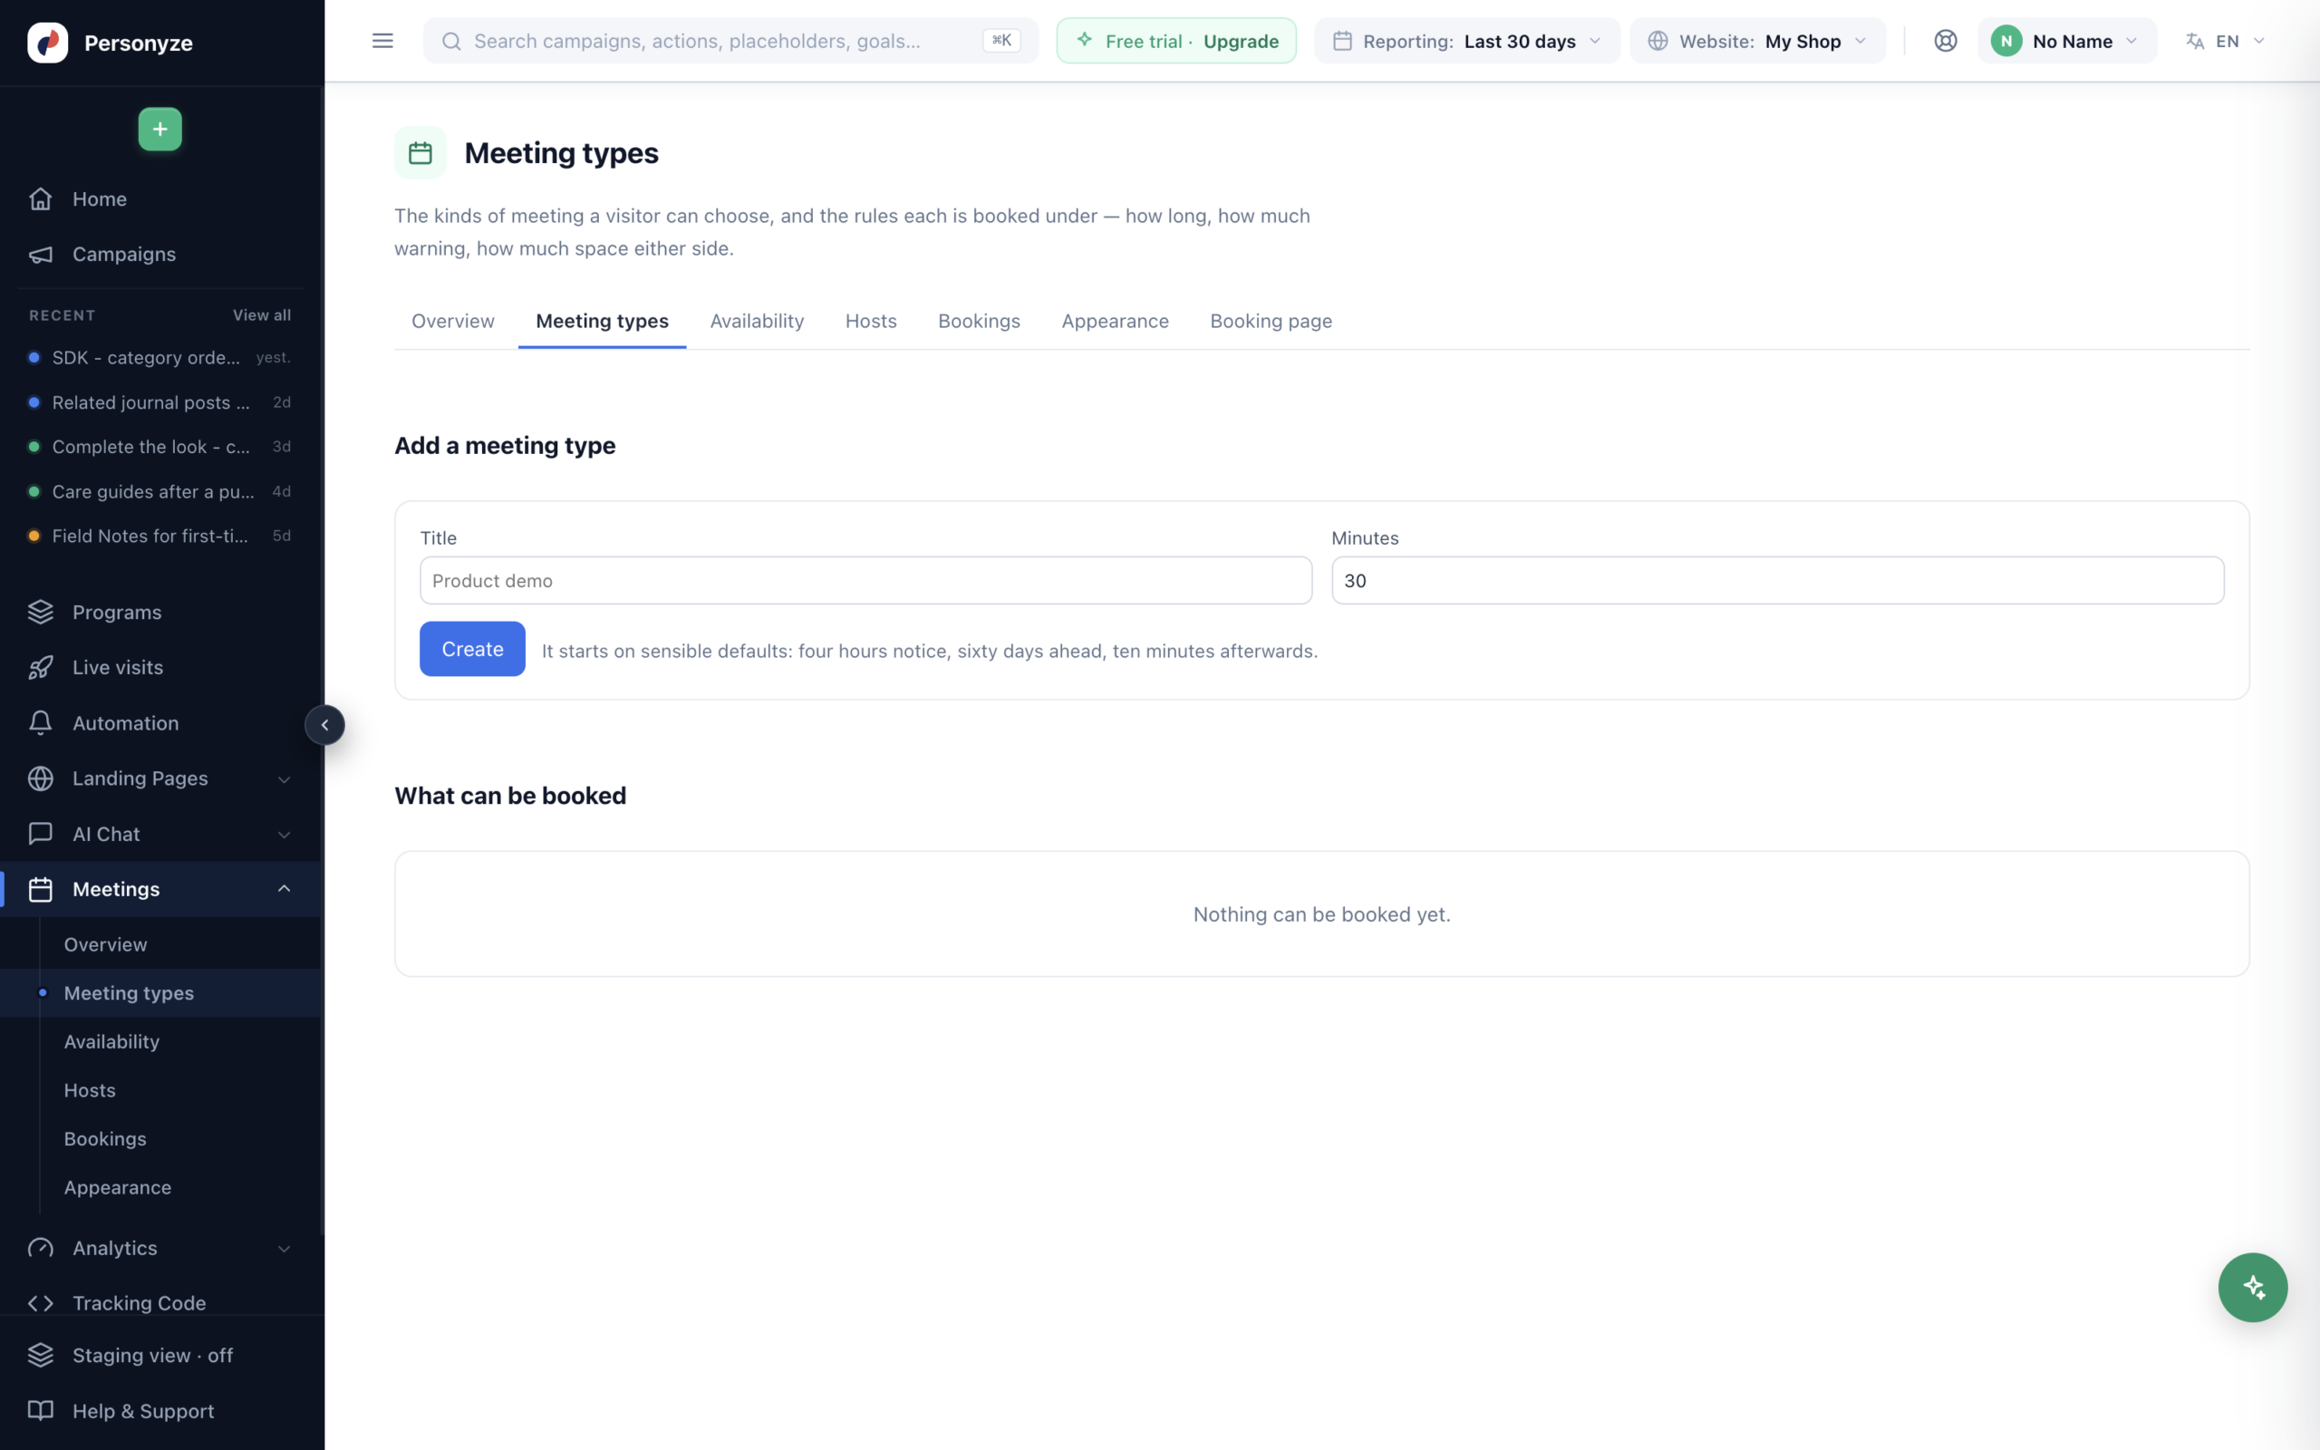
Task: Click the Help & Support book icon
Action: (x=40, y=1411)
